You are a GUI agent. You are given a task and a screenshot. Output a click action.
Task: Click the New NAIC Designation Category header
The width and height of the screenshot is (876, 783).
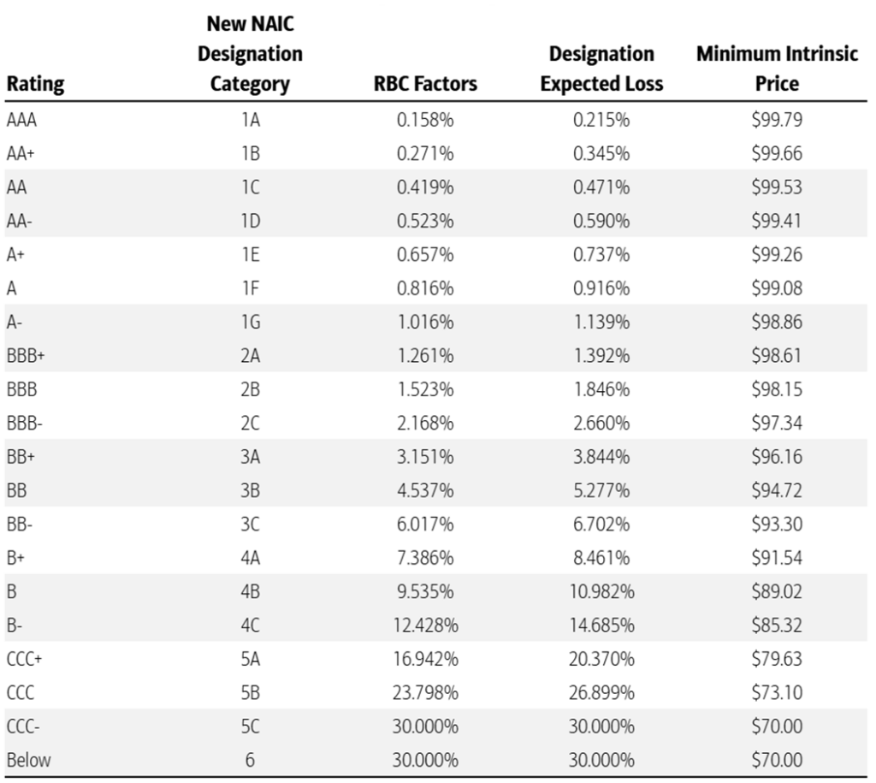[250, 54]
